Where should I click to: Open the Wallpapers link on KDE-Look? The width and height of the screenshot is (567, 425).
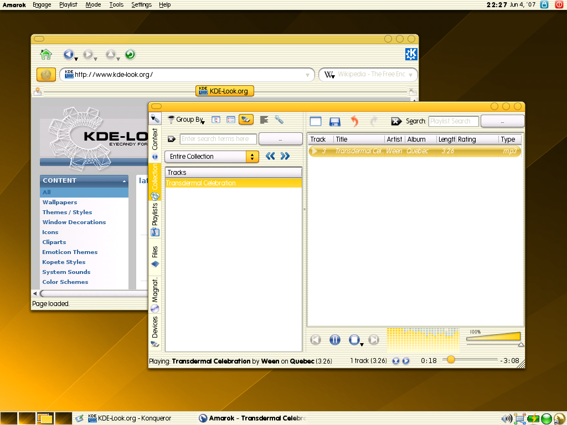tap(60, 203)
